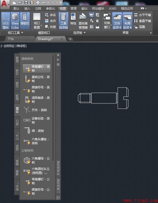Switch to the 注释 ribbon tab
The width and height of the screenshot is (158, 203).
coord(38,8)
